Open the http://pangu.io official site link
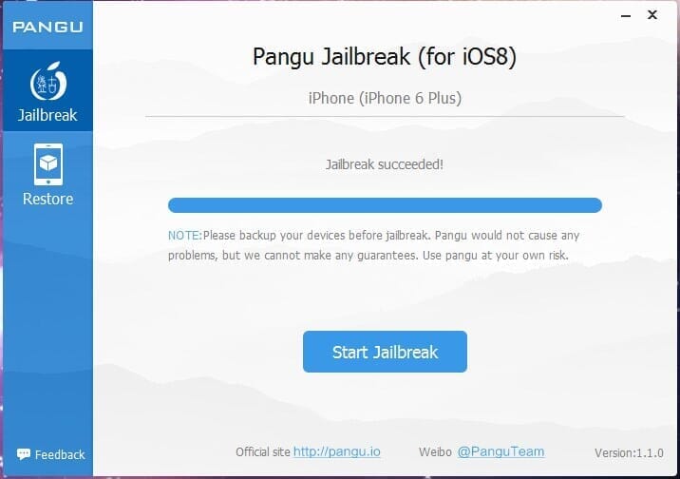 [x=337, y=451]
